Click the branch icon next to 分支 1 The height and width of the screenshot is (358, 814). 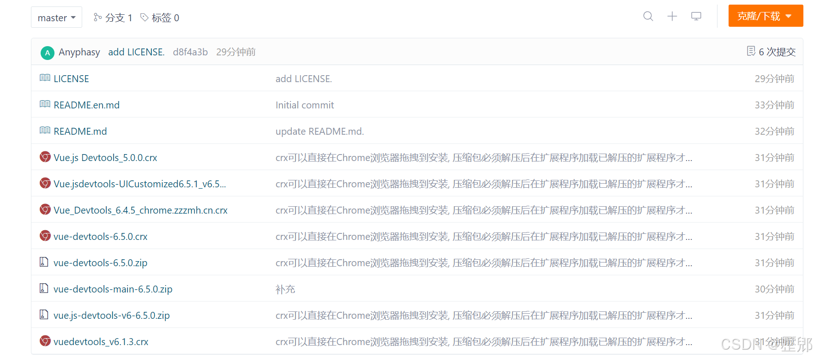coord(97,18)
